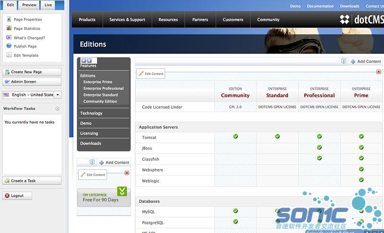This screenshot has height=233, width=384.
Task: Open the Services & Support menu
Action: [127, 20]
